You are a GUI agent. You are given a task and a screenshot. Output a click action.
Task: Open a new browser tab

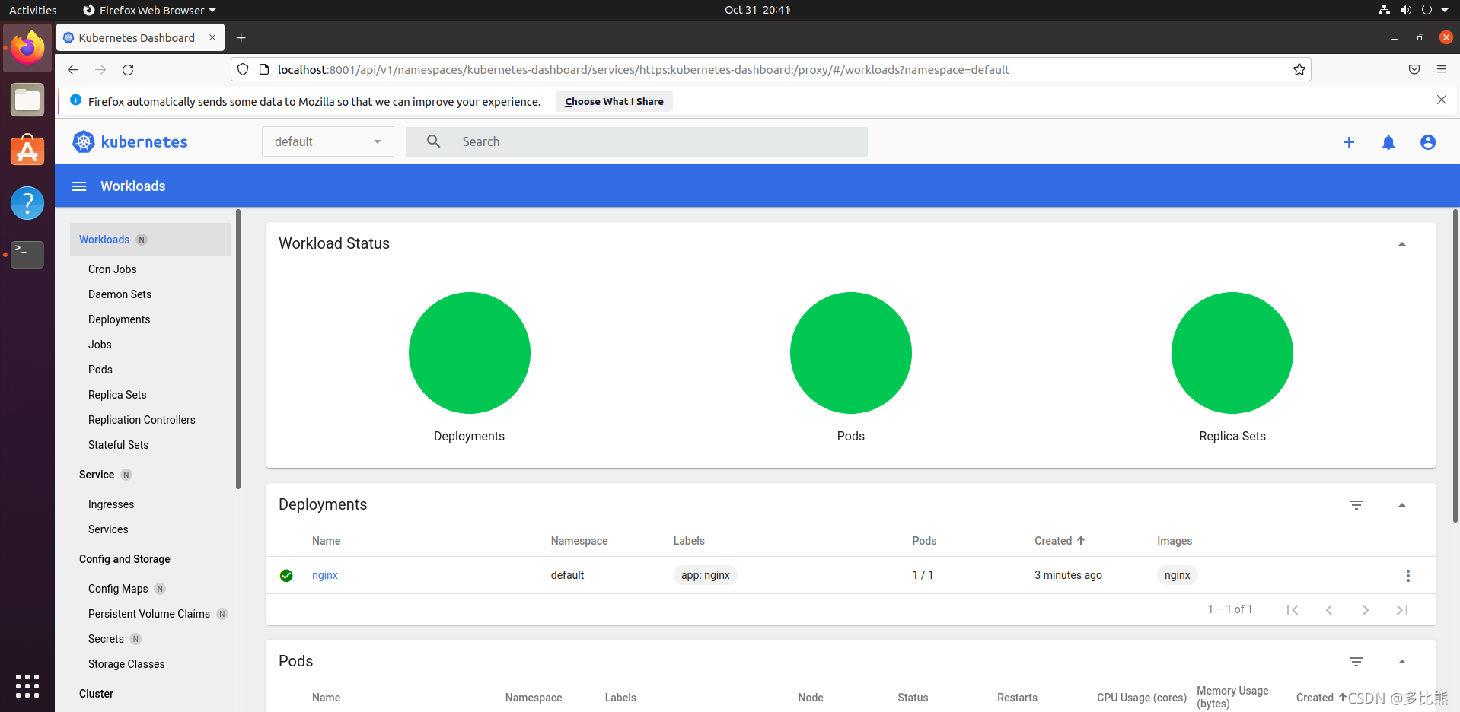241,38
